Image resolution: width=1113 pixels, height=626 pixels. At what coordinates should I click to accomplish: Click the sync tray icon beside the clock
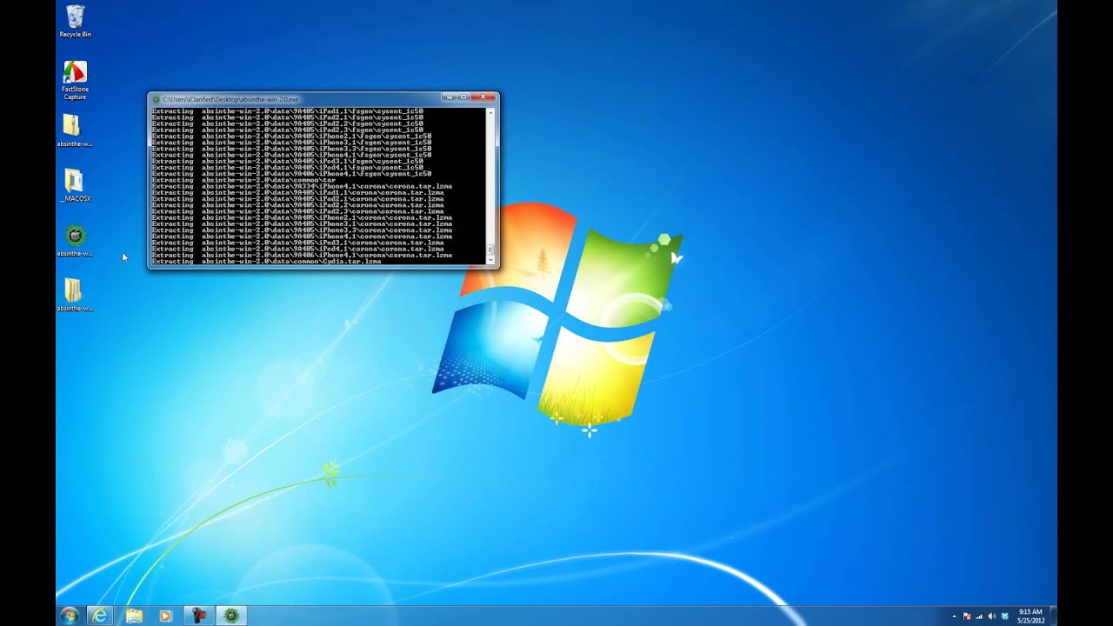[1004, 616]
